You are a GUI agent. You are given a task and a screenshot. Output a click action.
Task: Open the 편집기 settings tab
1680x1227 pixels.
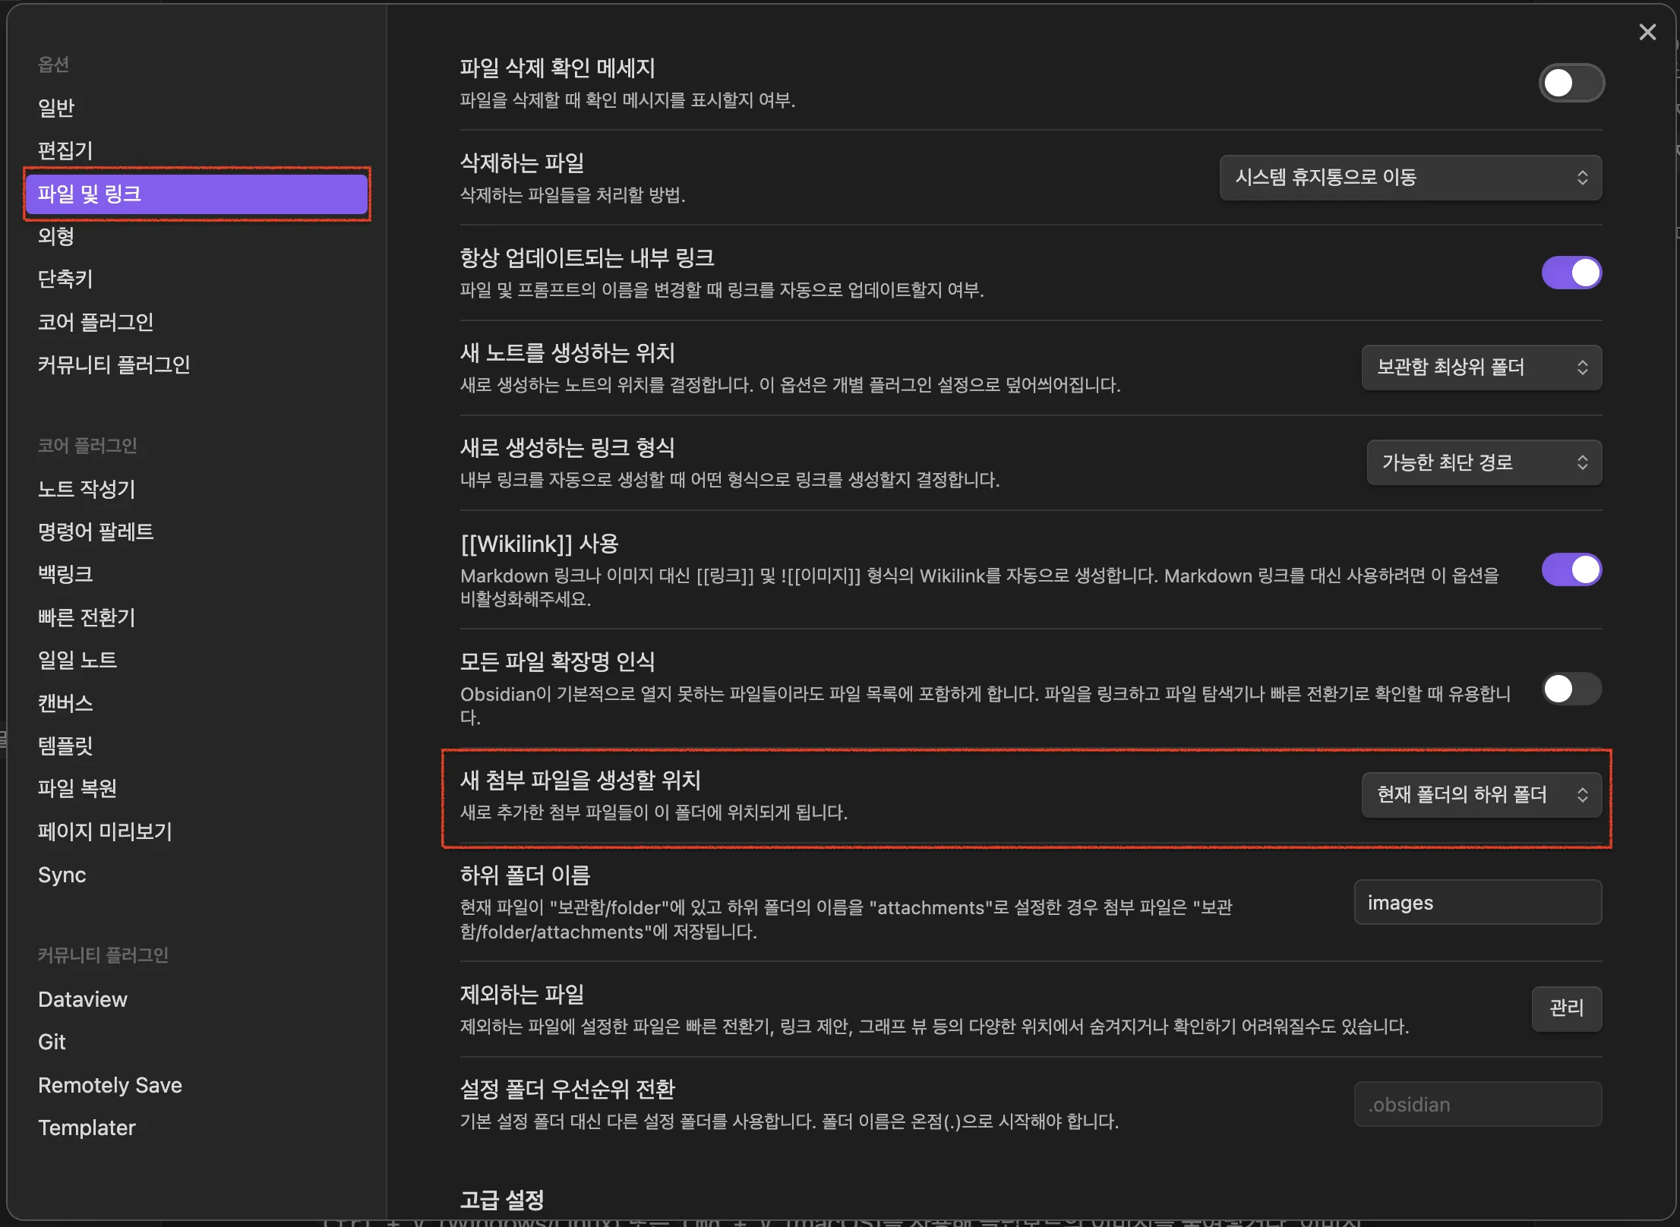tap(197, 150)
